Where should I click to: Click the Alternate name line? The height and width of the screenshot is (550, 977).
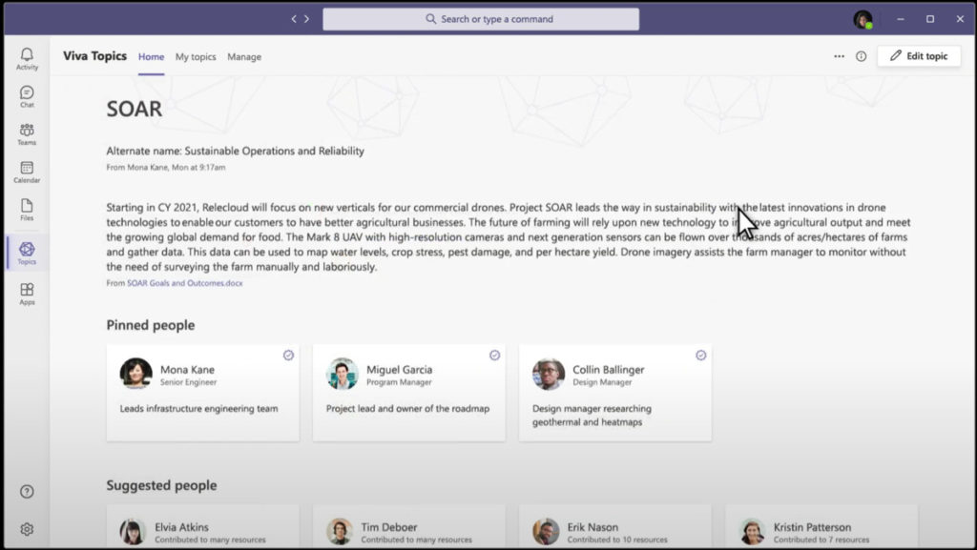pyautogui.click(x=235, y=152)
